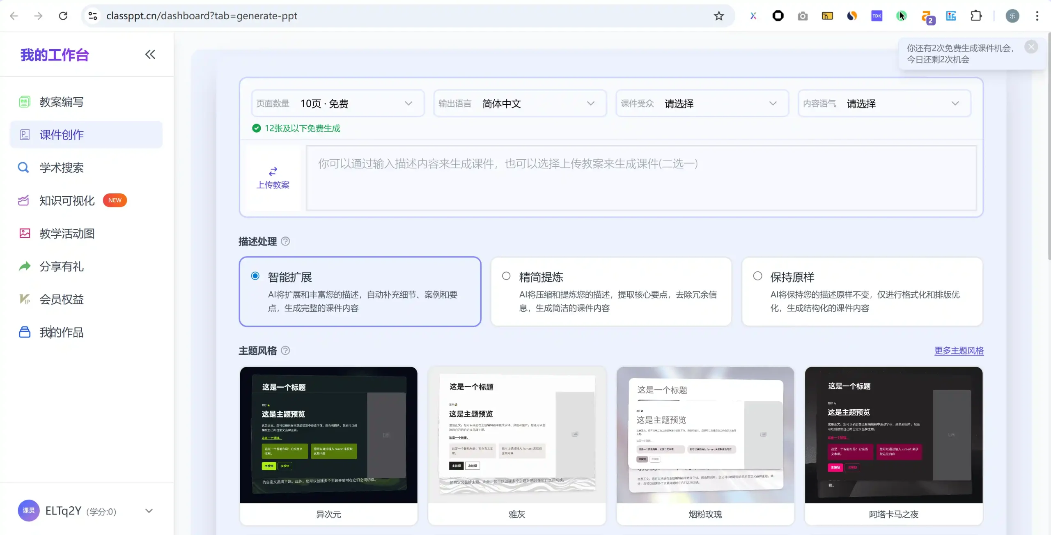1051x535 pixels.
Task: Bookmark page with the star icon
Action: click(718, 16)
